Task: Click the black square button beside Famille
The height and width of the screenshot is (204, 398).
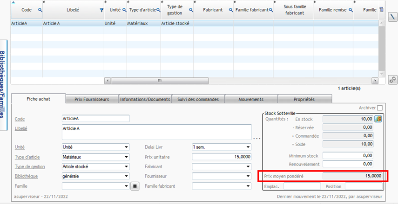Action: [135, 186]
